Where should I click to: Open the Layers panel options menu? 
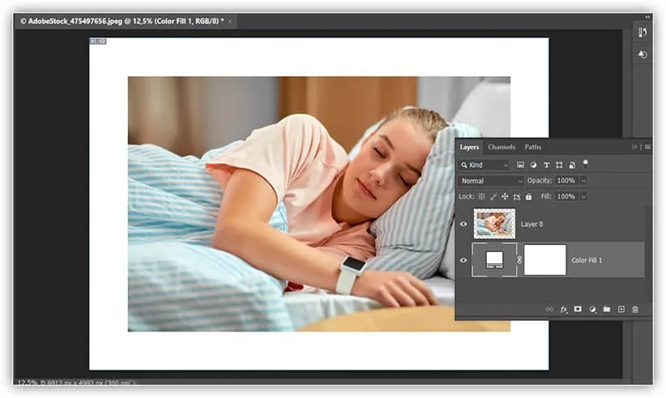647,147
